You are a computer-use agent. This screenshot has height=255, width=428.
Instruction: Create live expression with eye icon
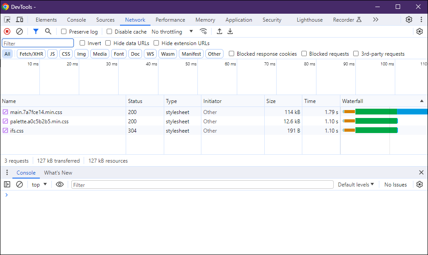[60, 185]
